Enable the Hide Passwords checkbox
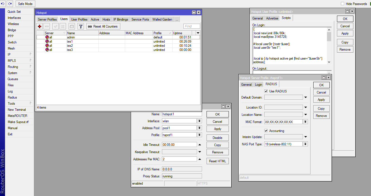 (343, 4)
